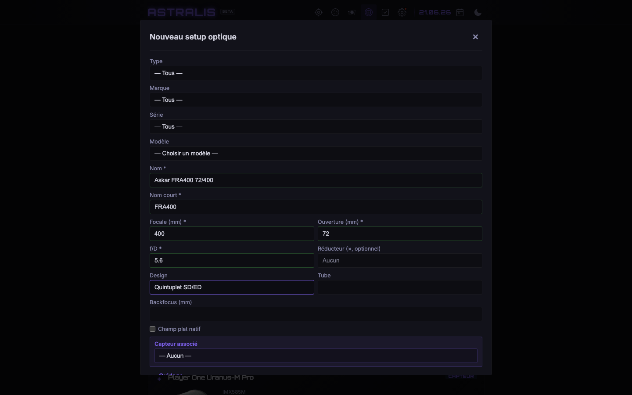Click the Nom field containing Askar FRA400 72/400

coord(316,180)
